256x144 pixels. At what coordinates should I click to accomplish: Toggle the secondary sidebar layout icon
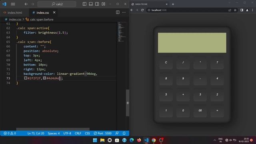[x=97, y=4]
